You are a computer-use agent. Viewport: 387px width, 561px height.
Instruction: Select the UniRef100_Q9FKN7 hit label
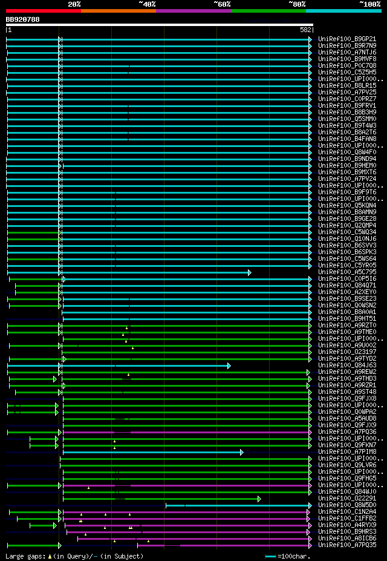click(347, 446)
